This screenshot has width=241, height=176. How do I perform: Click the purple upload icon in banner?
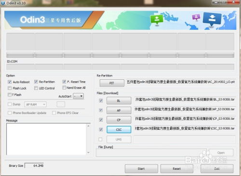196,17
